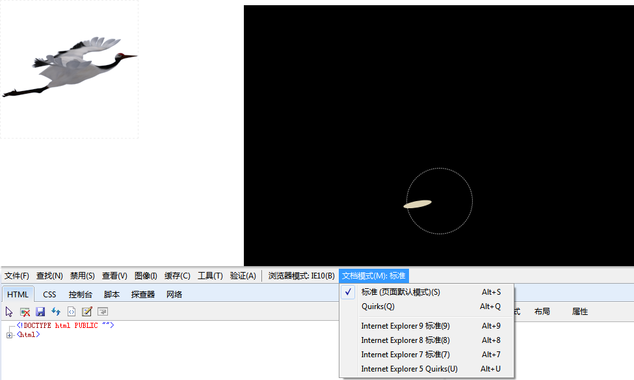Choose Internet Explorer 7 标准(7) mode
The image size is (634, 380).
tap(427, 355)
